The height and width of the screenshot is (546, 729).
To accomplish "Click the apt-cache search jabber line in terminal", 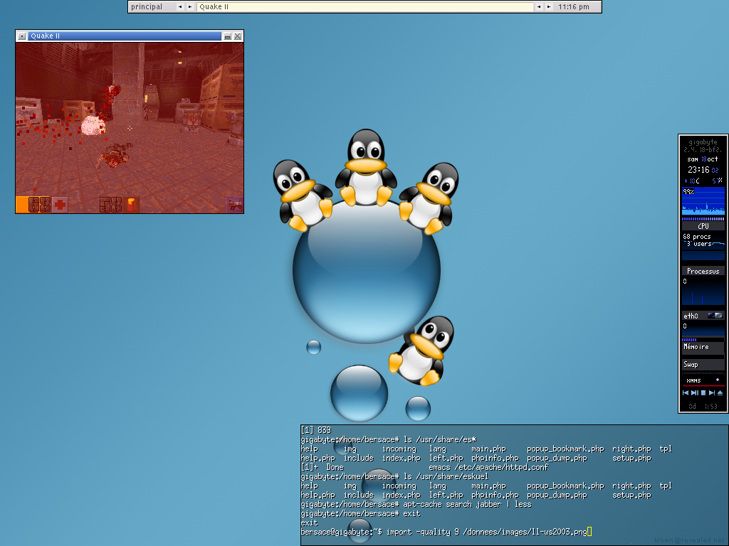I will click(416, 504).
